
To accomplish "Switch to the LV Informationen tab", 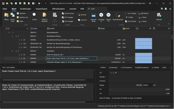I will coord(126,67).
